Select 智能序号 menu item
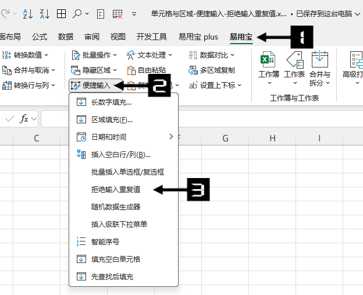363x295 pixels. coord(105,242)
